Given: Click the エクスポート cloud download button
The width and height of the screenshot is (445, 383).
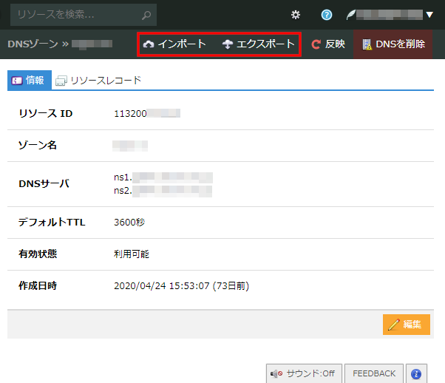Looking at the screenshot, I should (258, 44).
